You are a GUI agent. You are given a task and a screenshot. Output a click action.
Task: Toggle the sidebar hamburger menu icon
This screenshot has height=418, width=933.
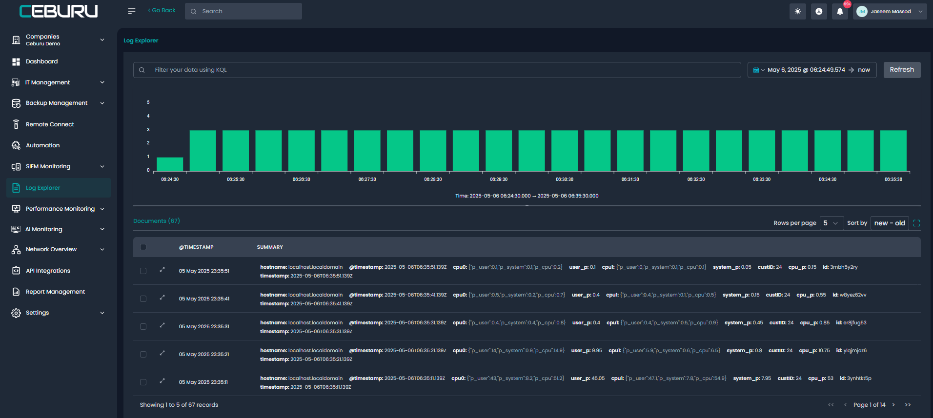coord(132,11)
